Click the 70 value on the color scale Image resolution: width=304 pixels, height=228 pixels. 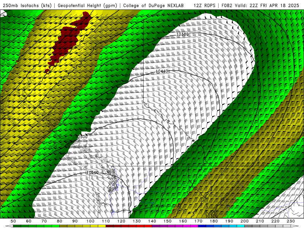pyautogui.click(x=44, y=221)
